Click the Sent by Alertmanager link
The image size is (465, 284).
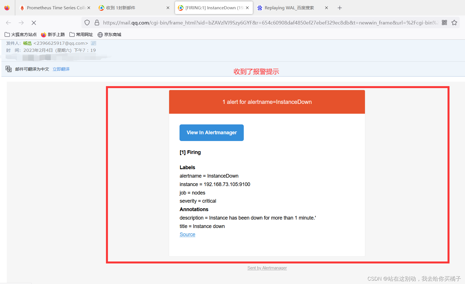pos(267,268)
